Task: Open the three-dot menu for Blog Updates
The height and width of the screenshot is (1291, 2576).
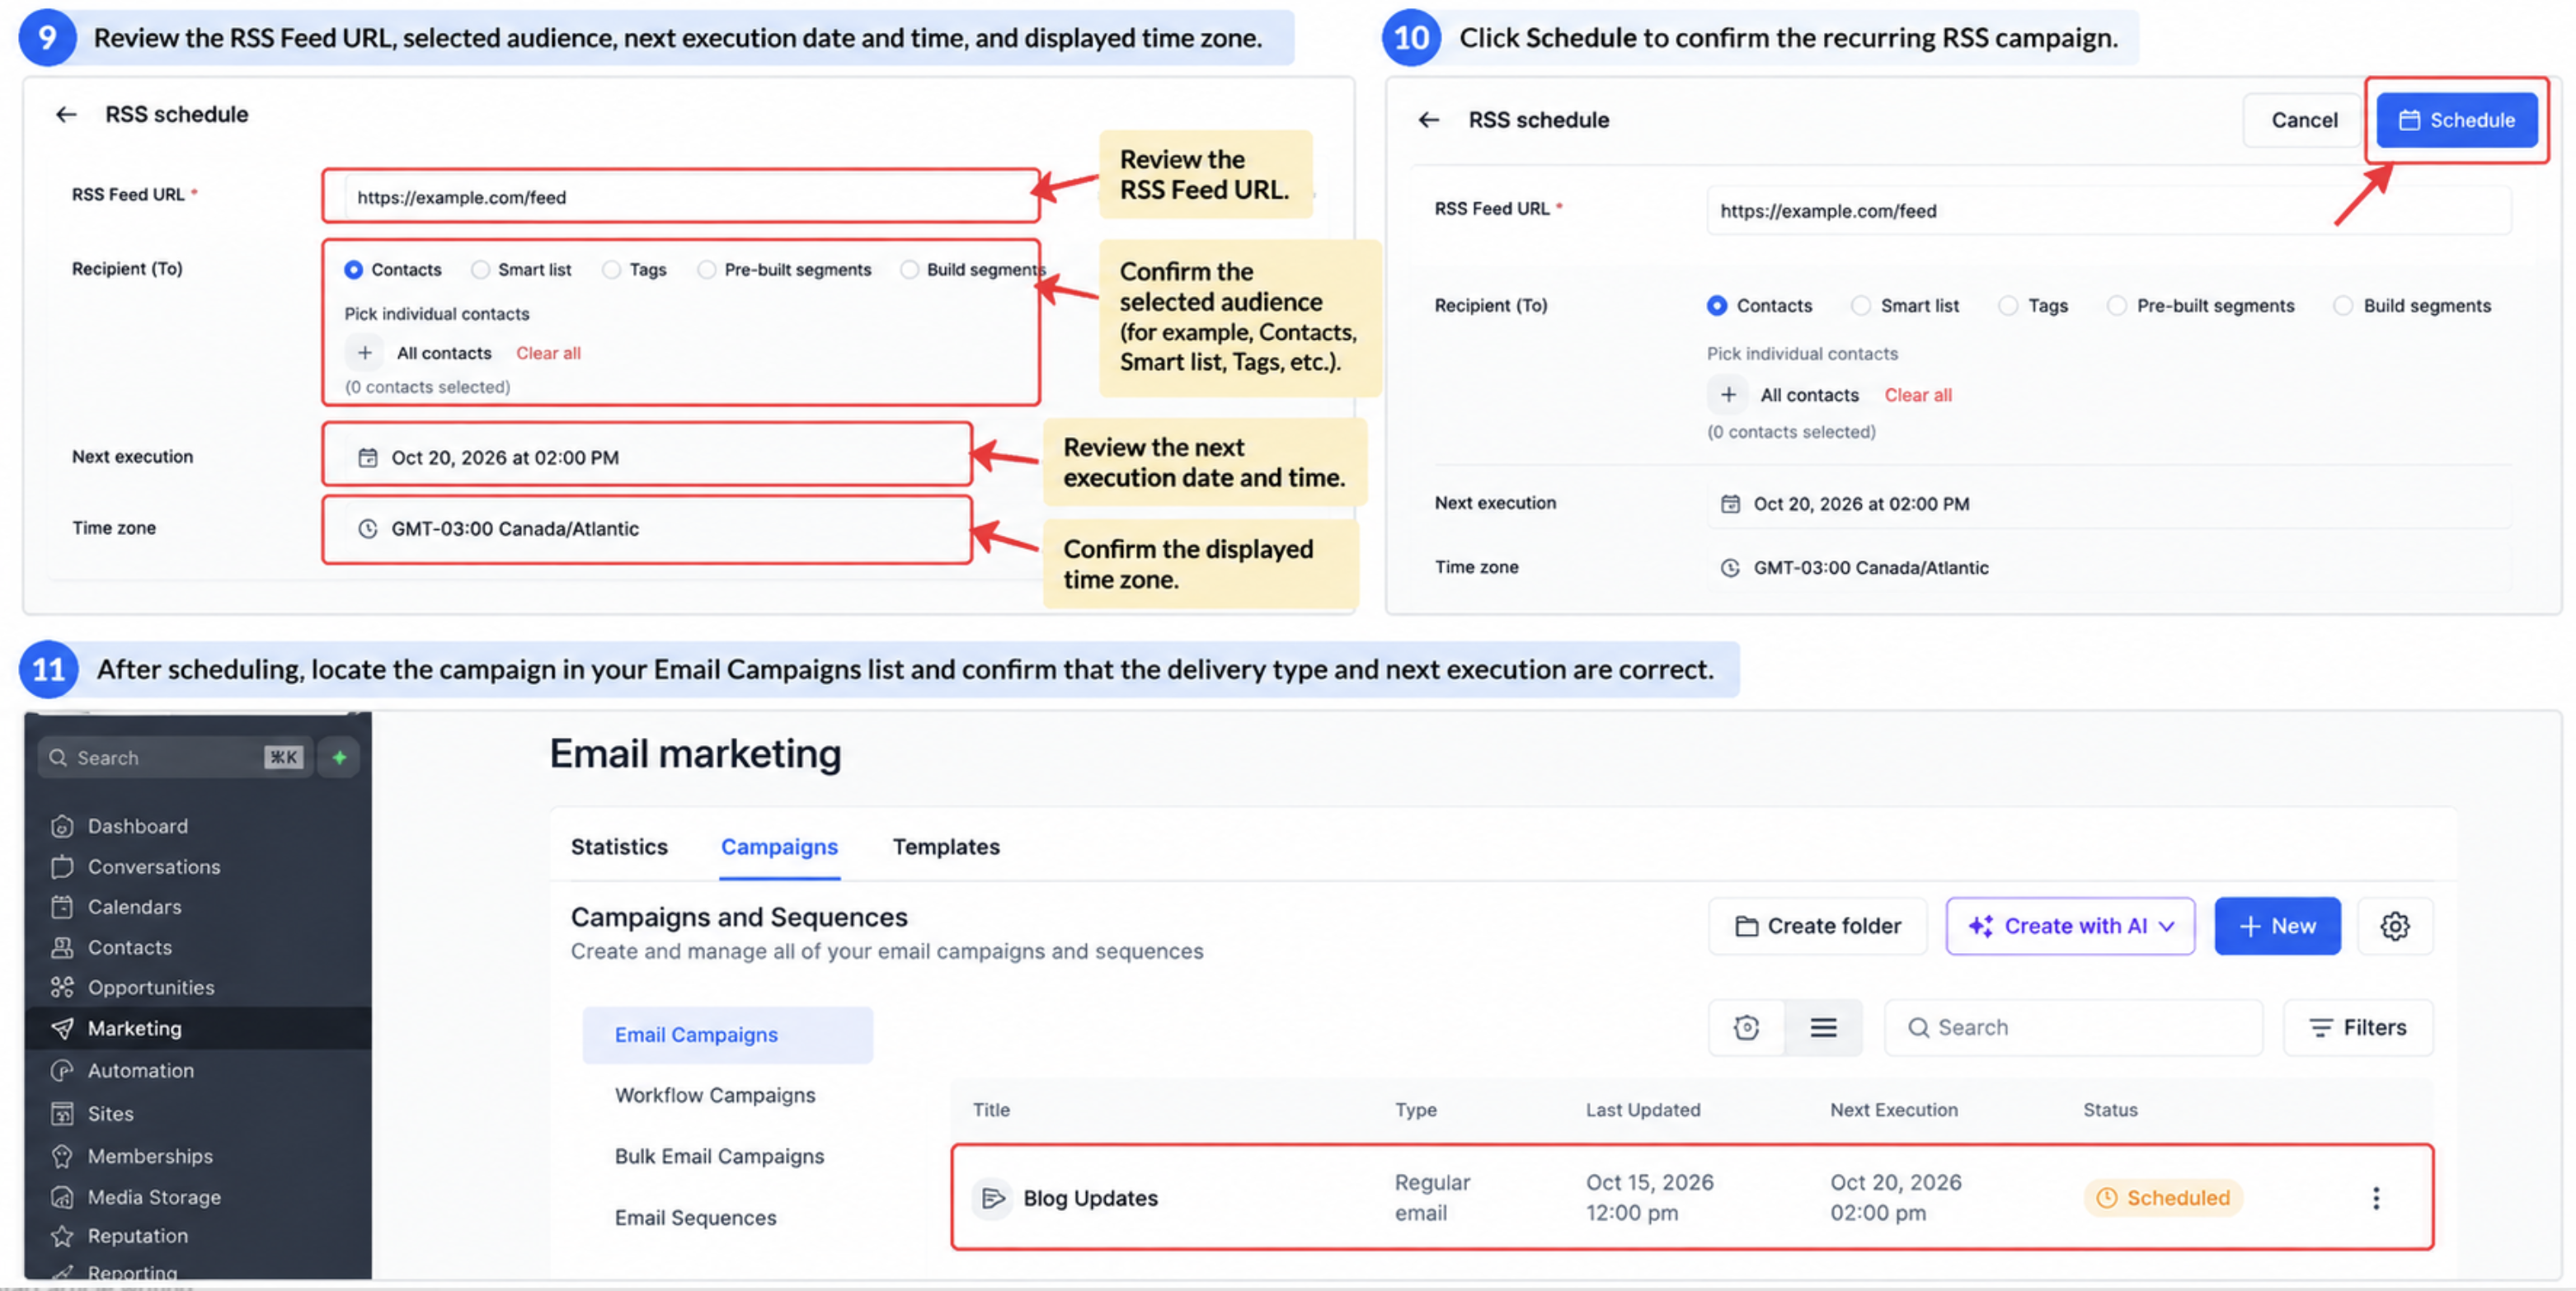Action: (2376, 1197)
